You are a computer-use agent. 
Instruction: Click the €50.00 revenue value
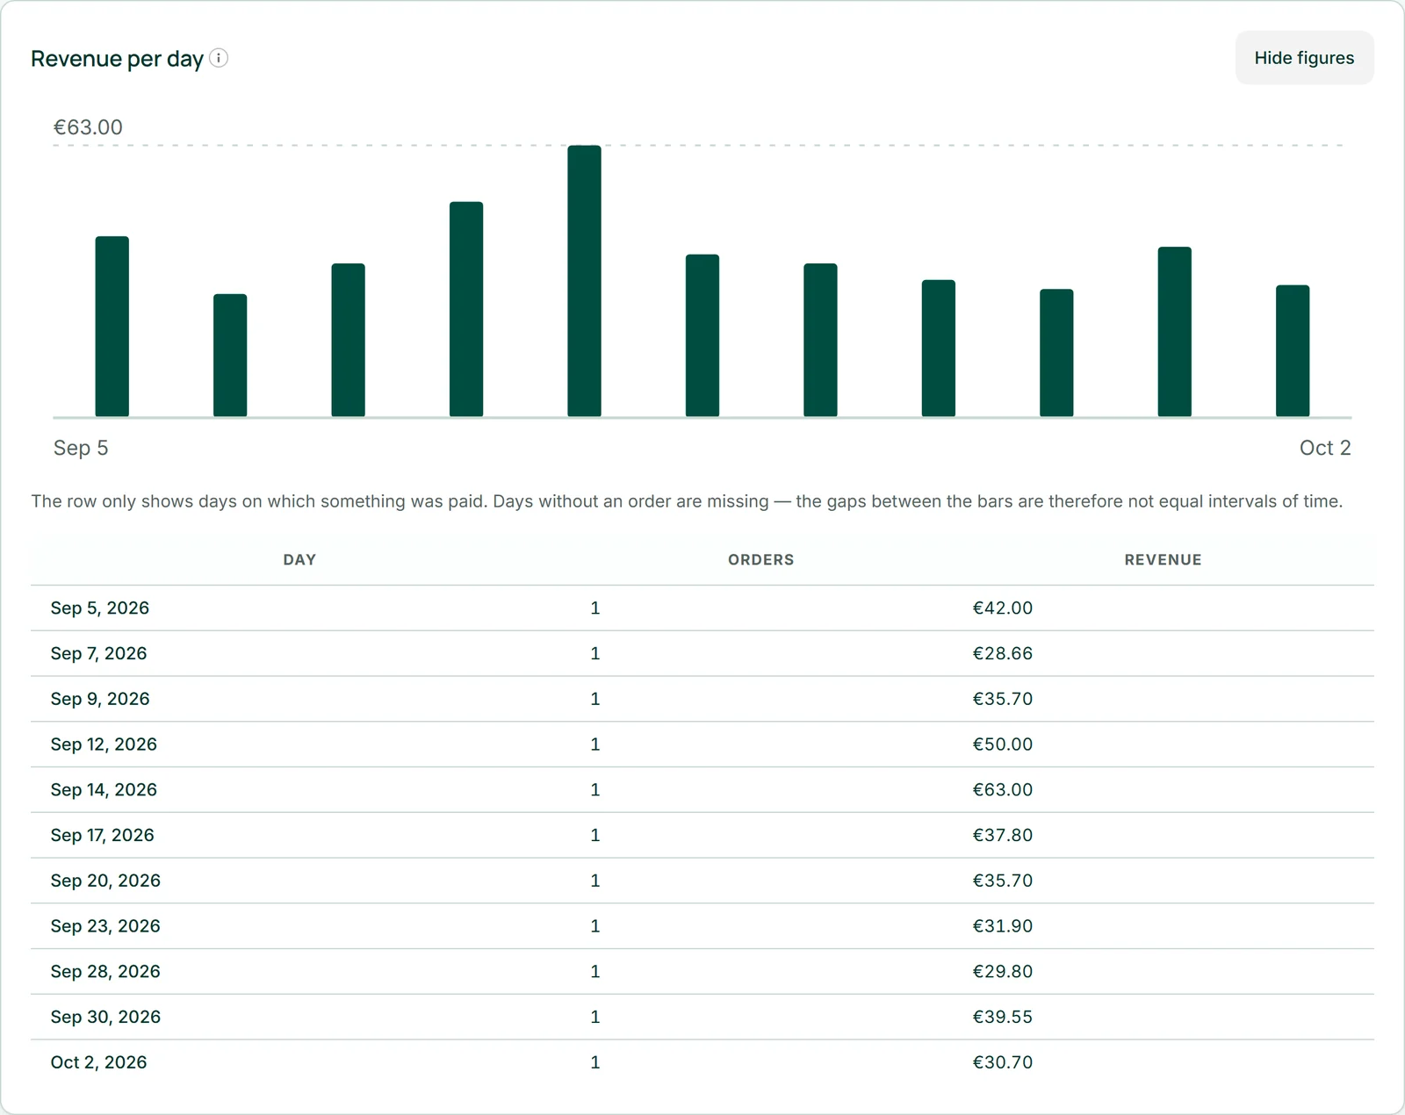tap(1002, 745)
